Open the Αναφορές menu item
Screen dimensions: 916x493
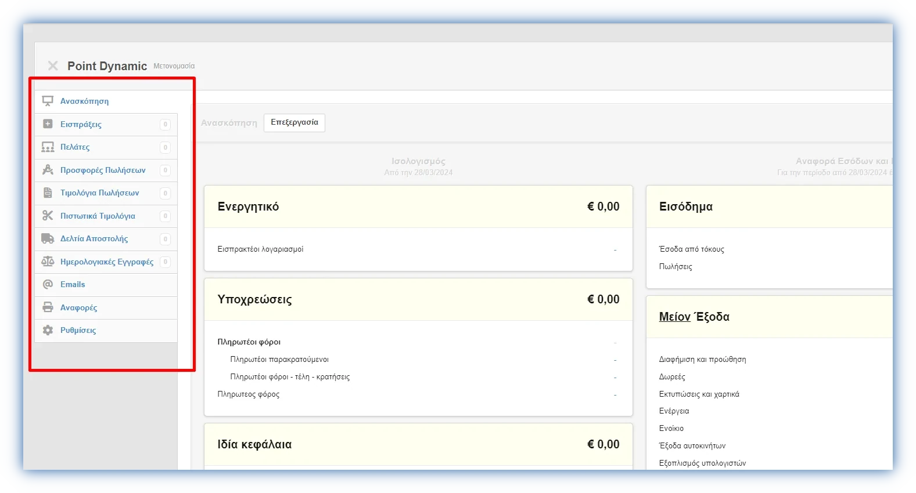coord(79,307)
